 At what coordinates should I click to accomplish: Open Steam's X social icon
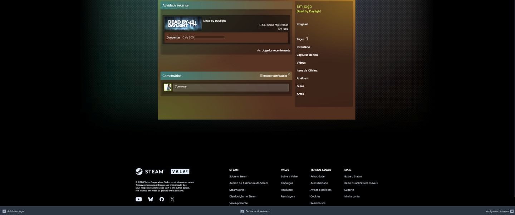172,199
